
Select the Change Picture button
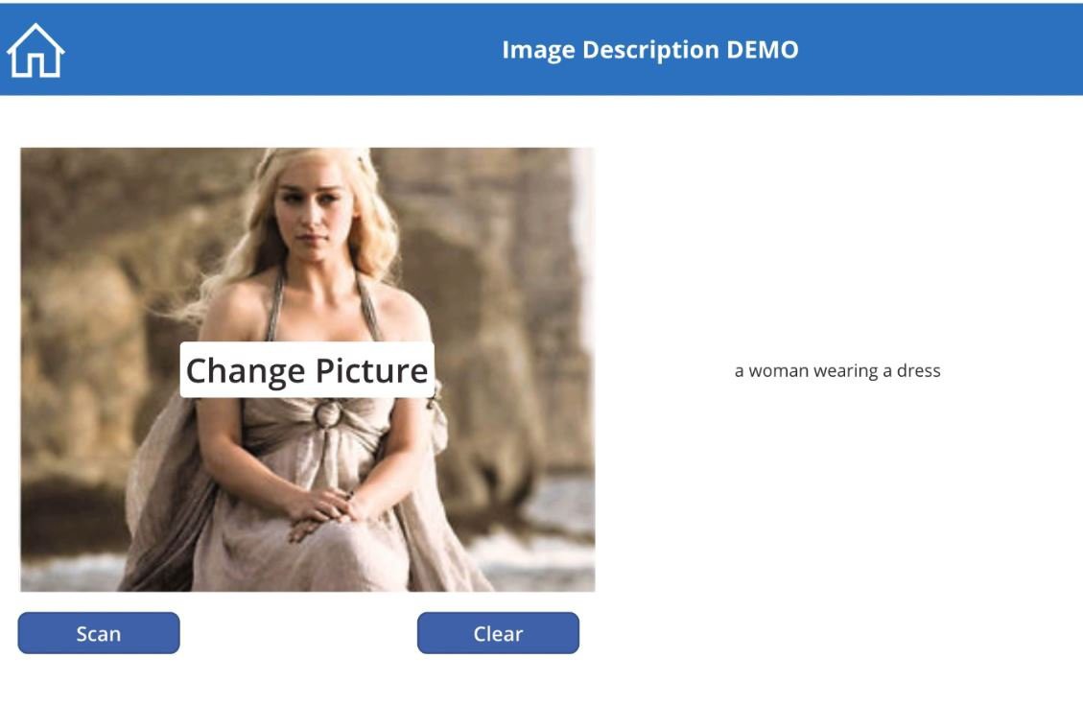coord(307,370)
